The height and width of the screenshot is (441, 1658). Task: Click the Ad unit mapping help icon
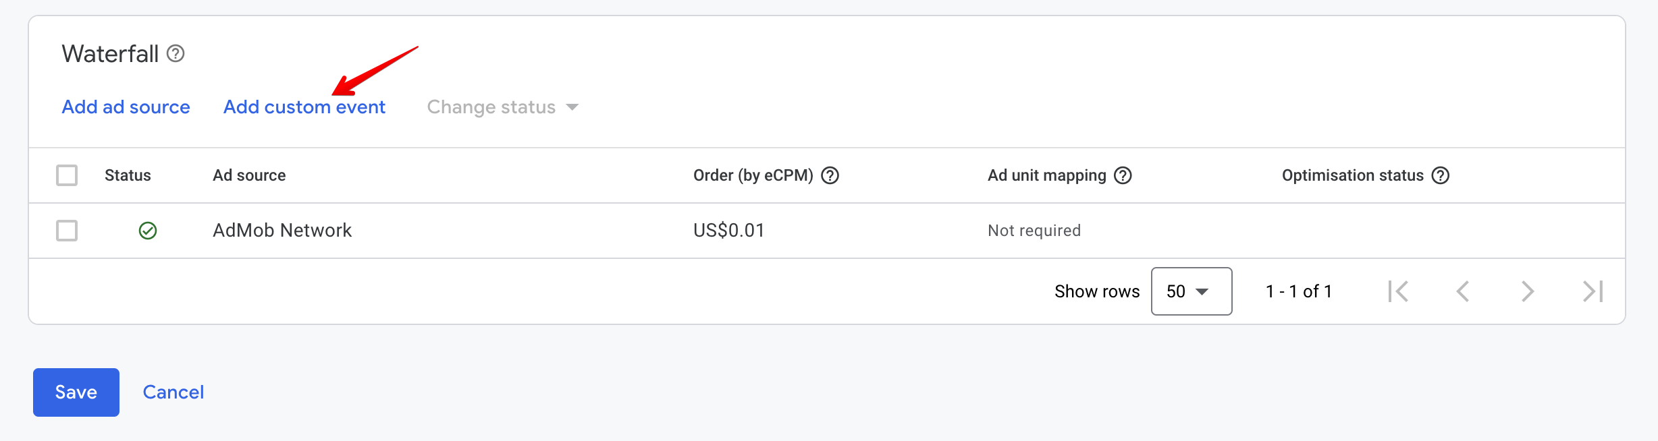point(1123,175)
